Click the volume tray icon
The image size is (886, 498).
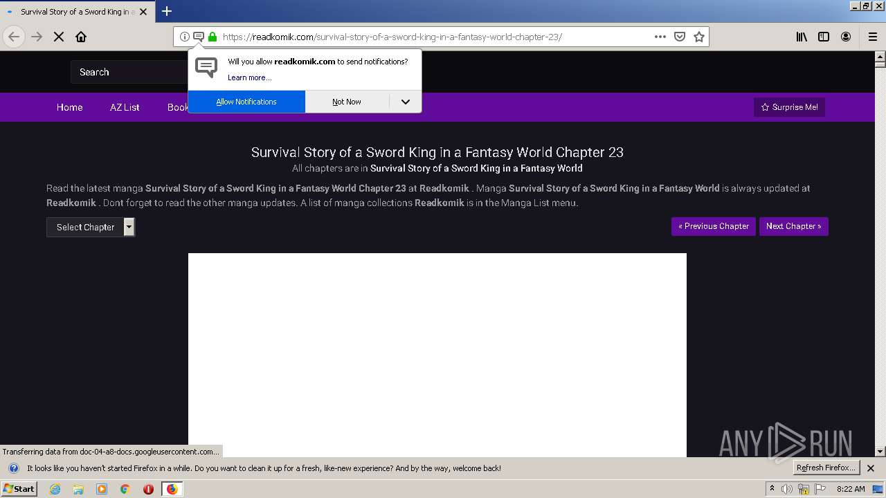(x=787, y=489)
